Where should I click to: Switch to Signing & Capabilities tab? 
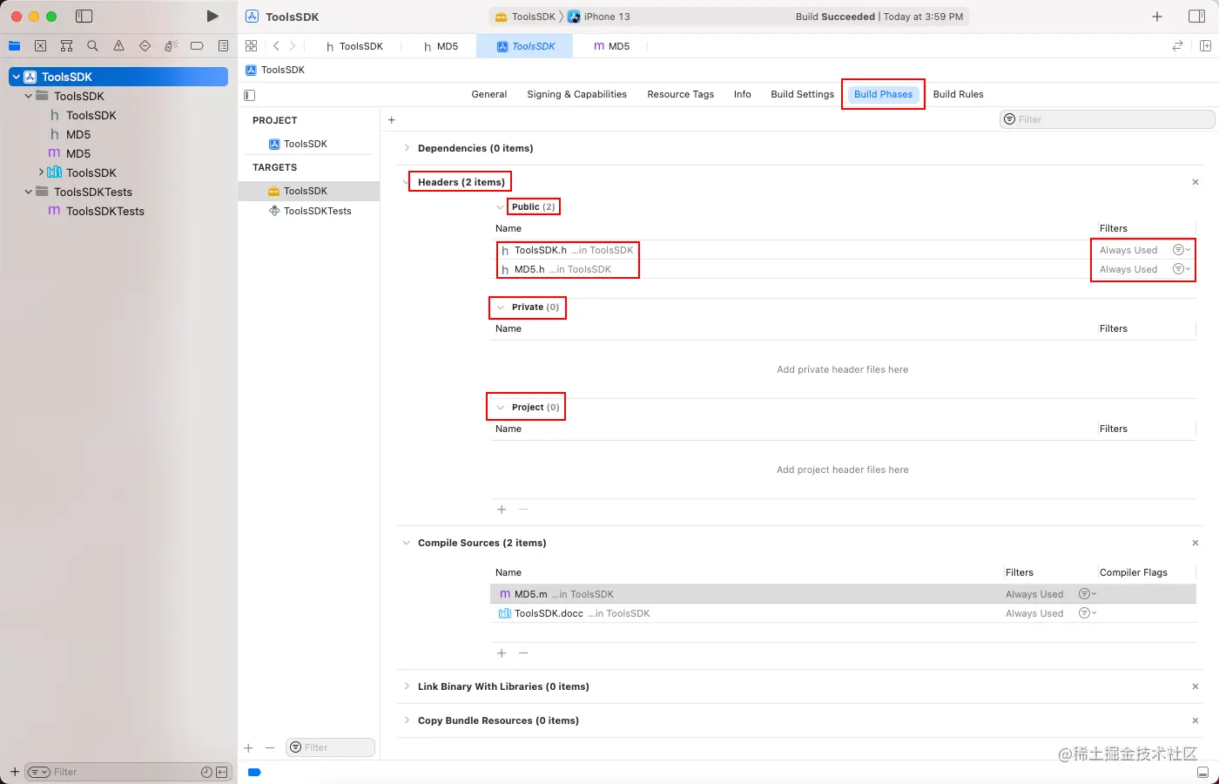point(577,94)
